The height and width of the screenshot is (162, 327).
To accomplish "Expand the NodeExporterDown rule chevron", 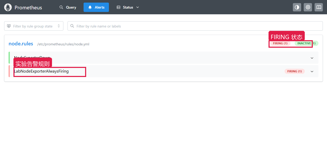I will click(312, 58).
